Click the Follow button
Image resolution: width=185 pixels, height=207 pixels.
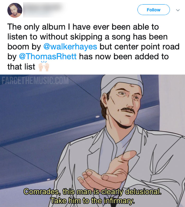coord(154,10)
